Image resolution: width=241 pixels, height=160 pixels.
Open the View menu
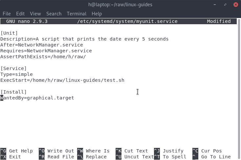tap(35, 14)
